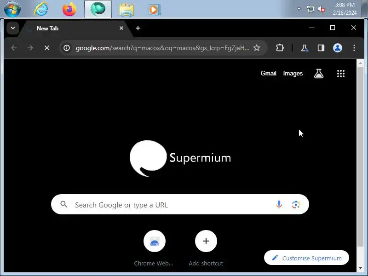Open the toolbar Experiments flask
Screen dimensions: 368x276
point(305,48)
